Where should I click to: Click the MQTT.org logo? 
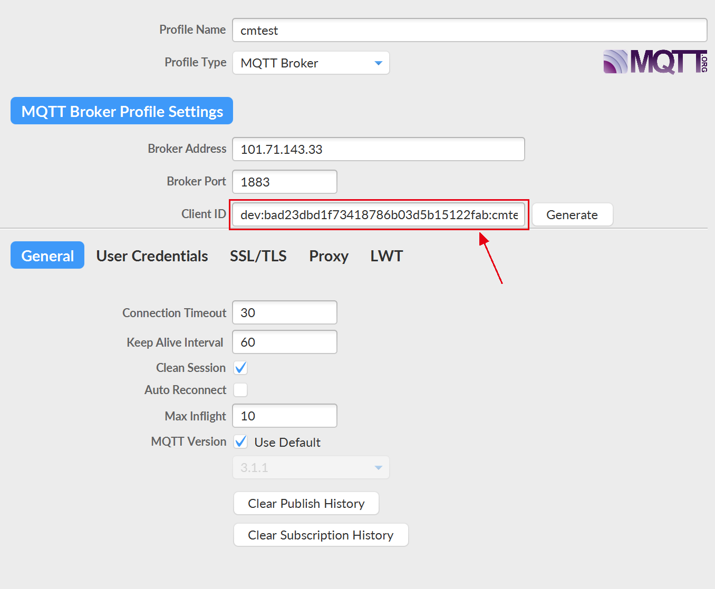pyautogui.click(x=655, y=62)
